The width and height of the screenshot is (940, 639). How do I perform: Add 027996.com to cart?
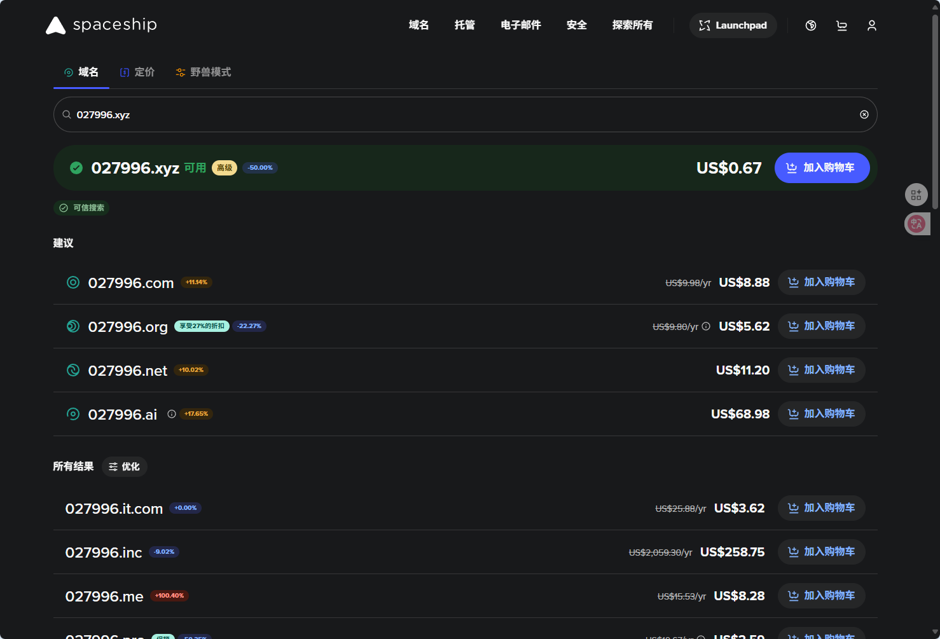(821, 282)
